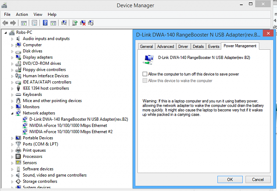The width and height of the screenshot is (277, 191).
Task: Click the Network adapters label
Action: tap(39, 113)
